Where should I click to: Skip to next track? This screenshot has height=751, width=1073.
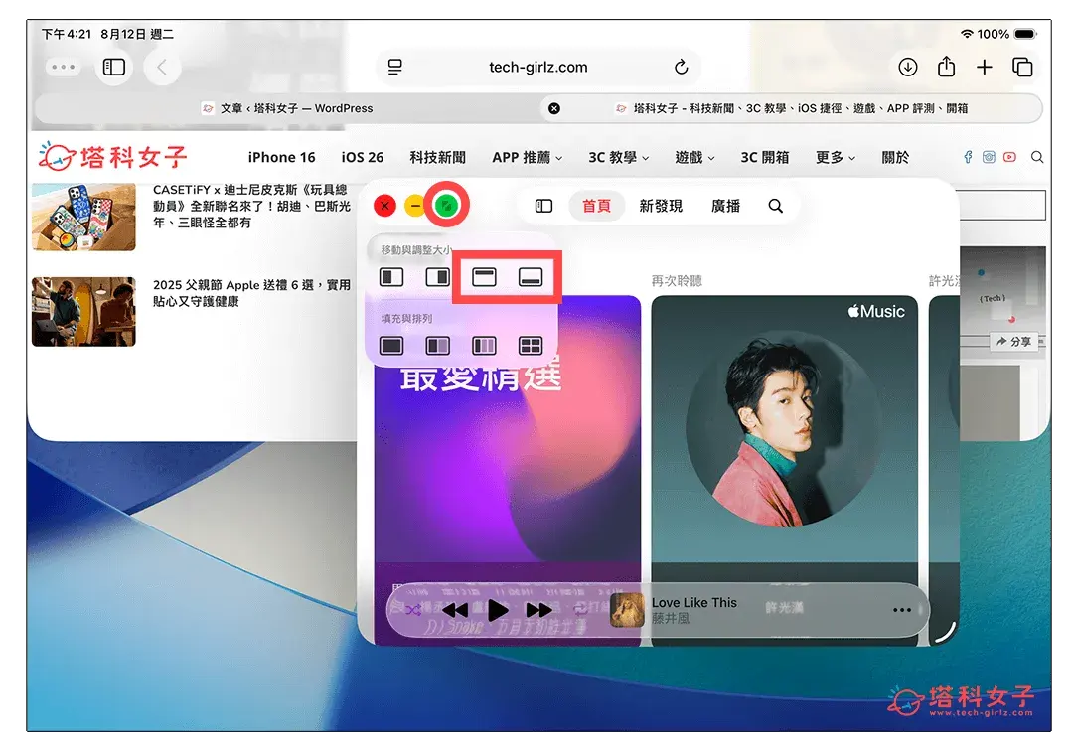click(538, 609)
